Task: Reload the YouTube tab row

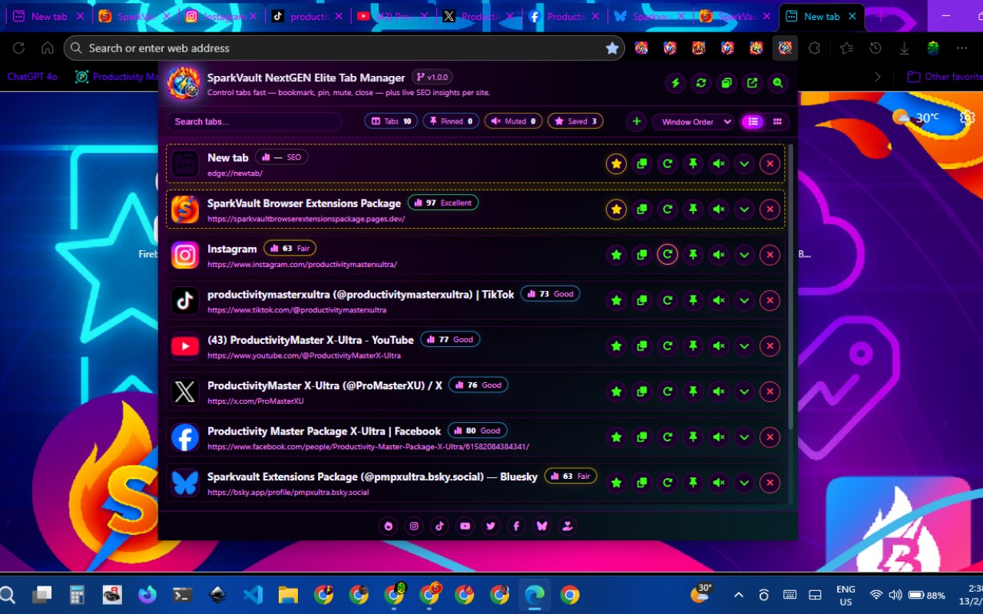Action: click(667, 346)
